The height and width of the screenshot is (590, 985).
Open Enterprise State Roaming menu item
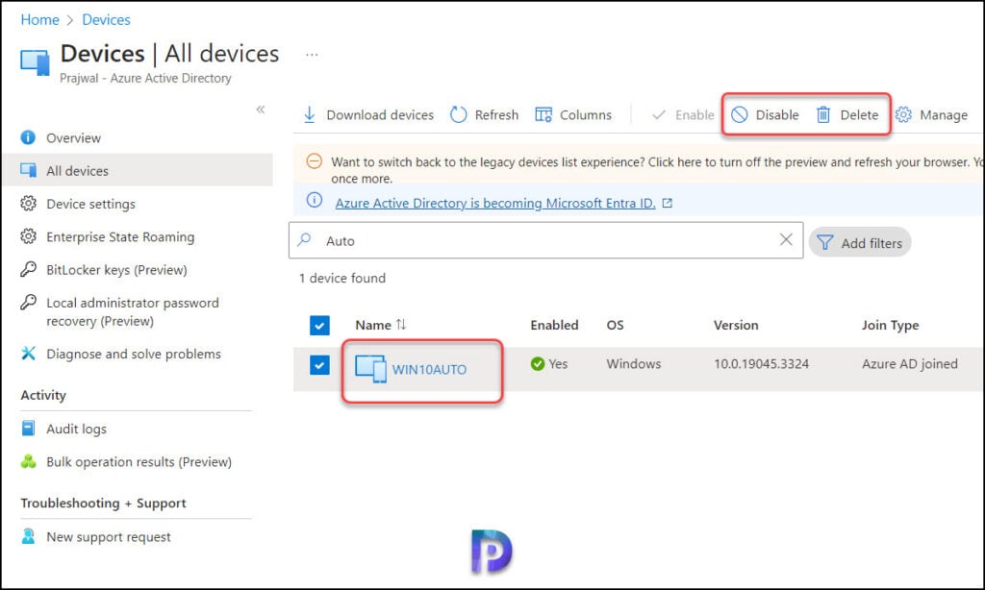[x=120, y=236]
